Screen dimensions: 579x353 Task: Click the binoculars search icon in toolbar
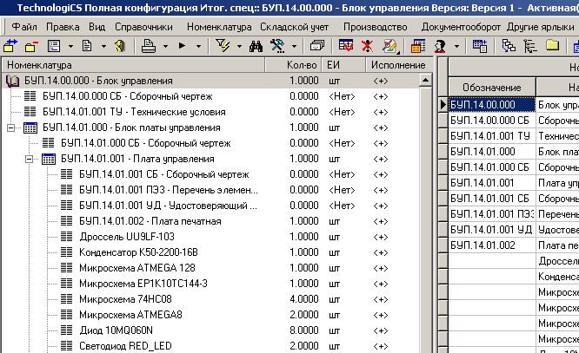pyautogui.click(x=256, y=45)
